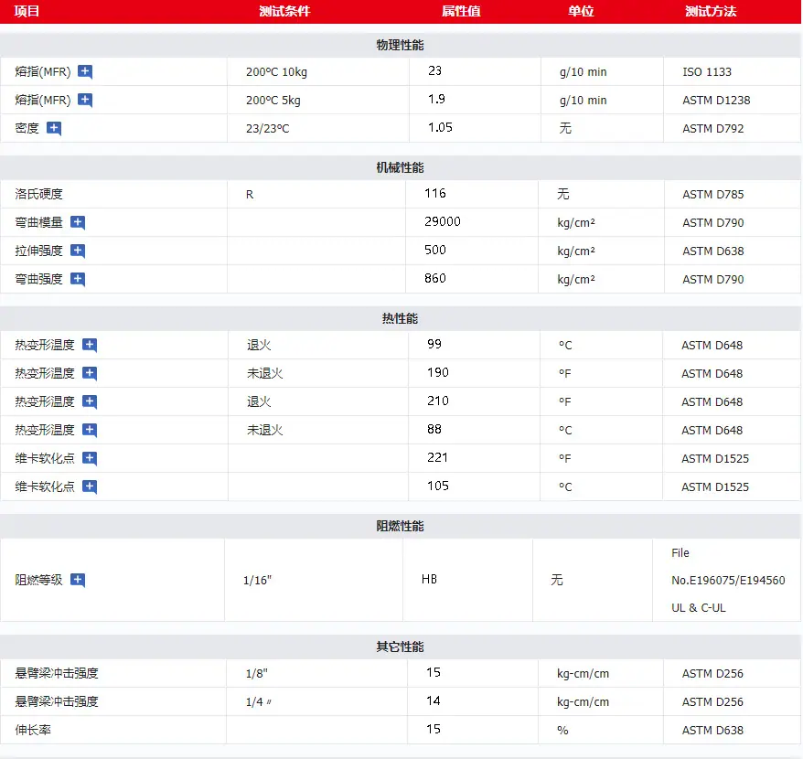Screen dimensions: 803x759
Task: Open plus icon for 热变形温度 row valued 190
Action: (x=90, y=373)
